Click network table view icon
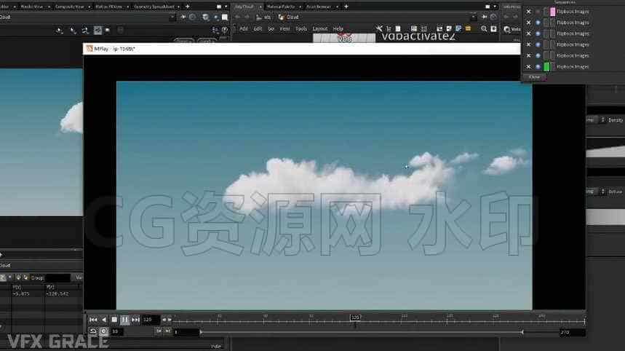 pos(414,28)
